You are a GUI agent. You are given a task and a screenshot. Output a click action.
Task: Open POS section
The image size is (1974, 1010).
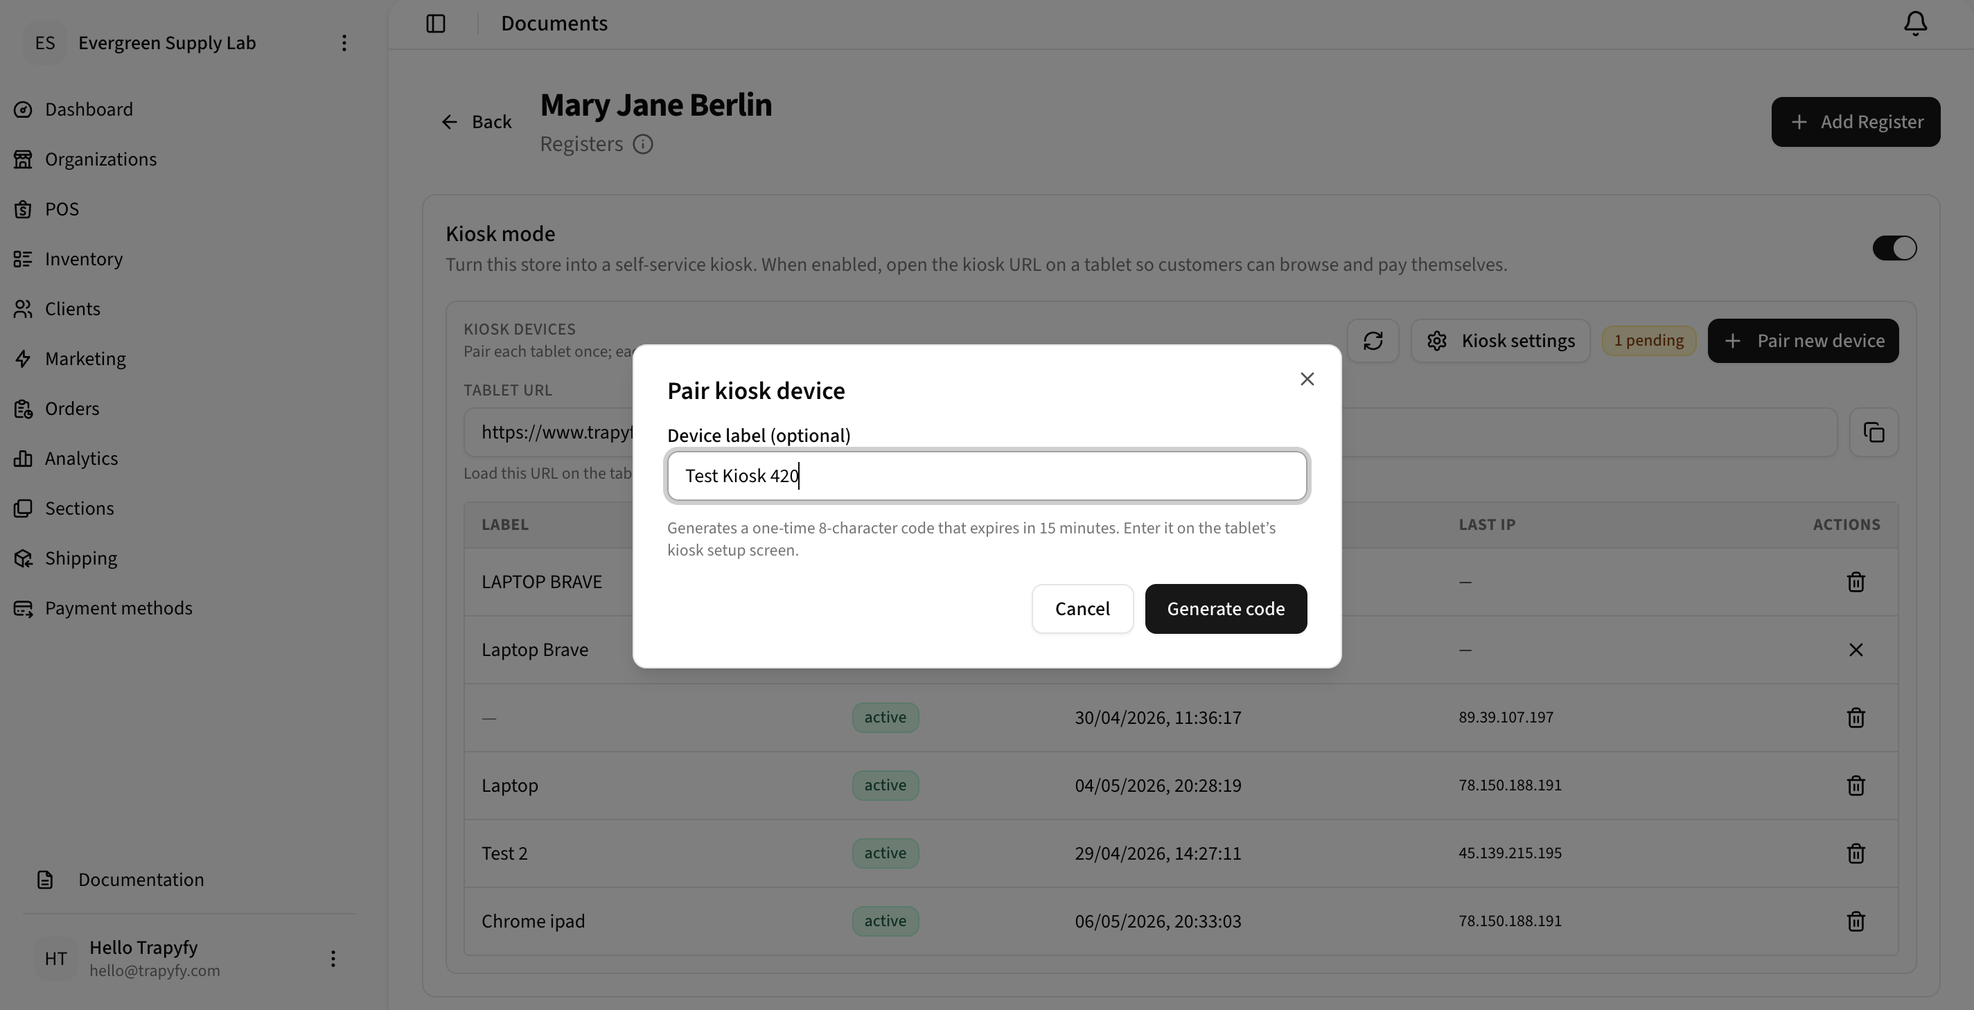point(62,209)
